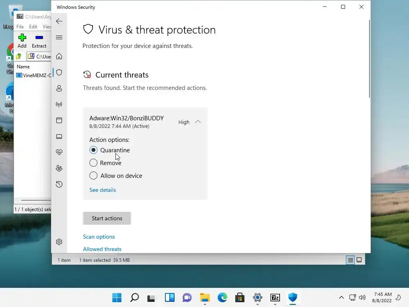Open the Edit menu in 7-Zip

coord(33,27)
